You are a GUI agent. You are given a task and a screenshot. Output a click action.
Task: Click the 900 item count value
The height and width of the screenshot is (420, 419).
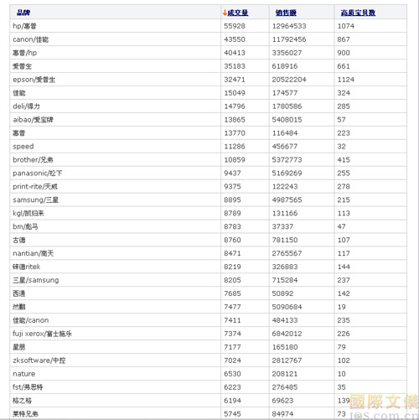click(x=344, y=53)
